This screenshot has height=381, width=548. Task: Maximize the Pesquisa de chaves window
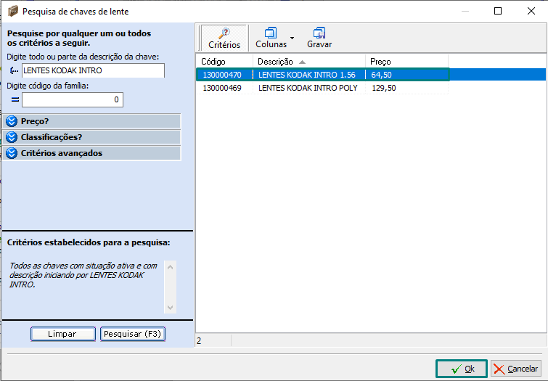pyautogui.click(x=498, y=11)
